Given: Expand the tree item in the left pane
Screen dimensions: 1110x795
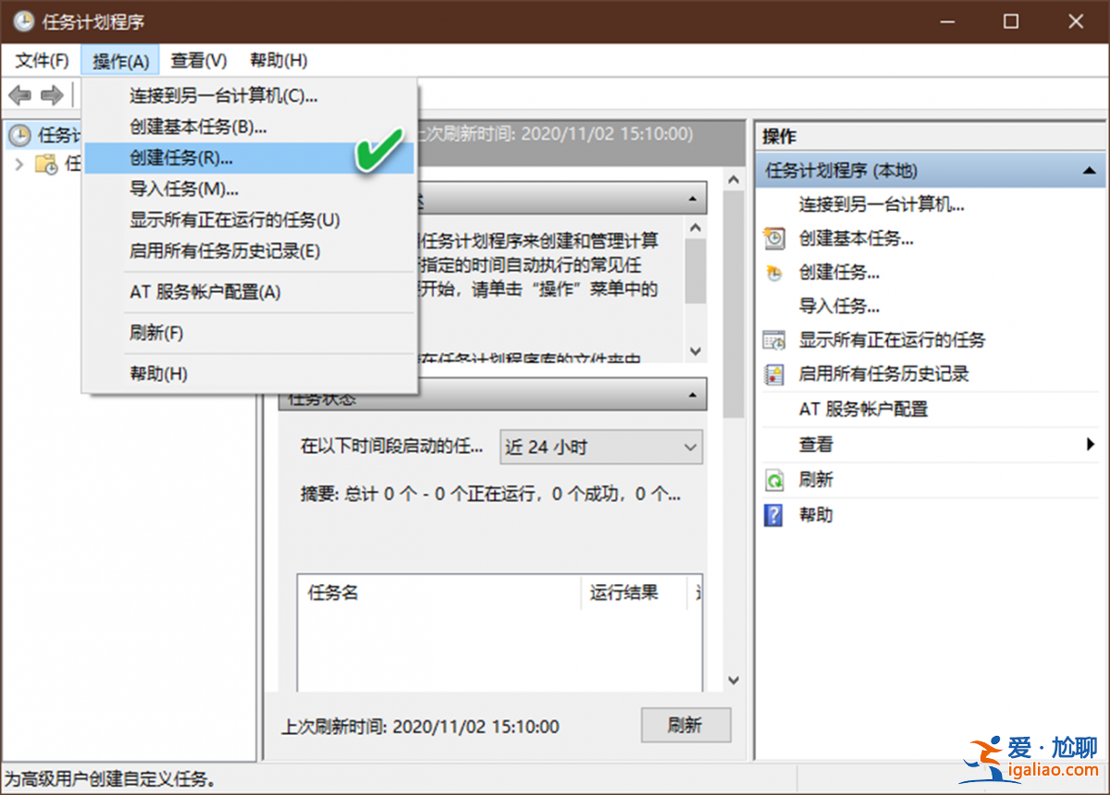Looking at the screenshot, I should [x=20, y=164].
